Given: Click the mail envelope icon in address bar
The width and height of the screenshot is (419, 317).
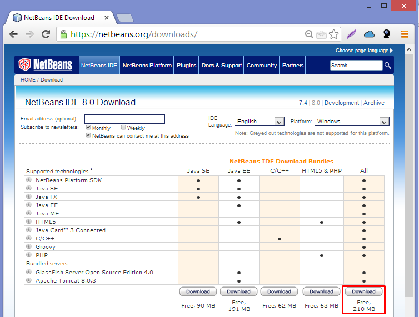Looking at the screenshot, I should 321,34.
